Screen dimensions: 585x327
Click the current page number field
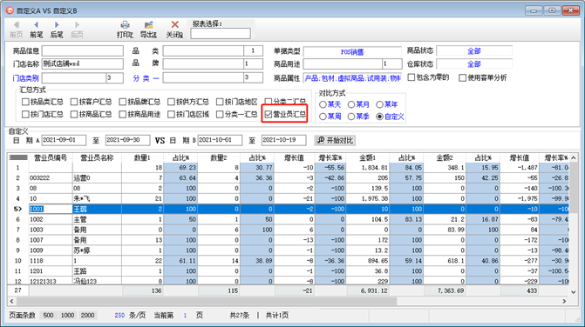point(185,315)
